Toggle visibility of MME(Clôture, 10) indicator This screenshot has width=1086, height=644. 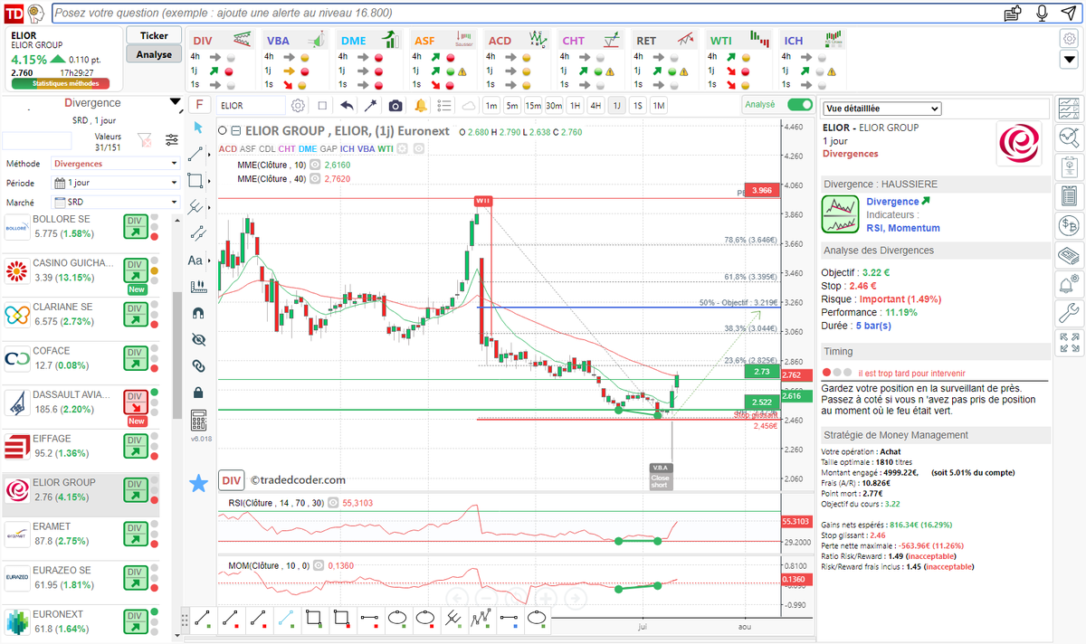point(315,166)
